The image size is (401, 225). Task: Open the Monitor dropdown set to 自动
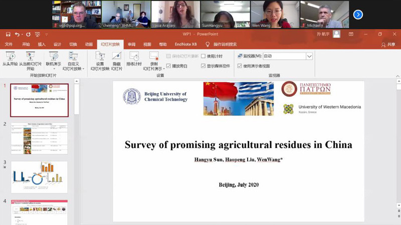coord(309,56)
